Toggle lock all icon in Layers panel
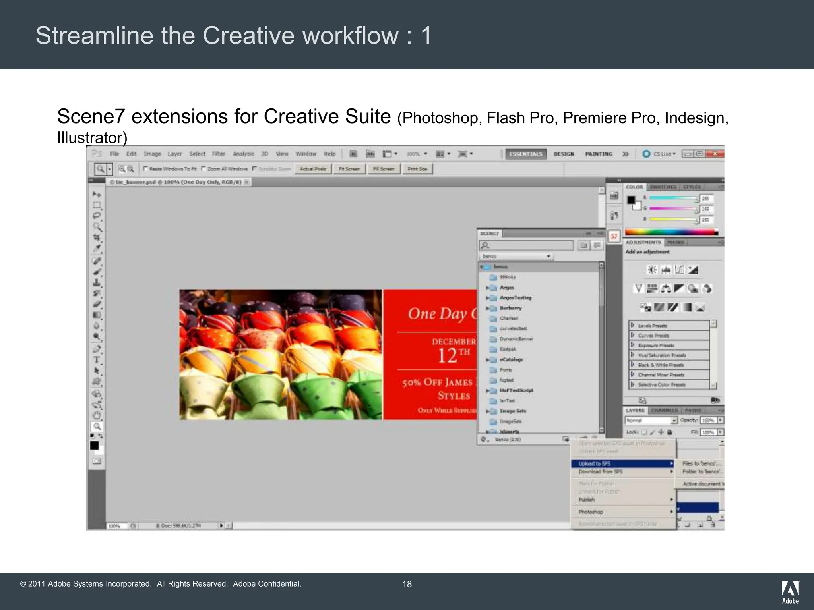This screenshot has width=814, height=610. click(669, 432)
